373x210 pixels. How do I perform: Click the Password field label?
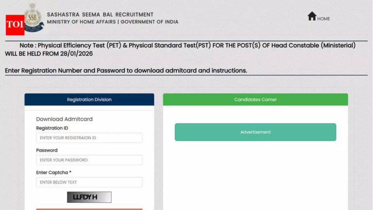[x=47, y=150]
